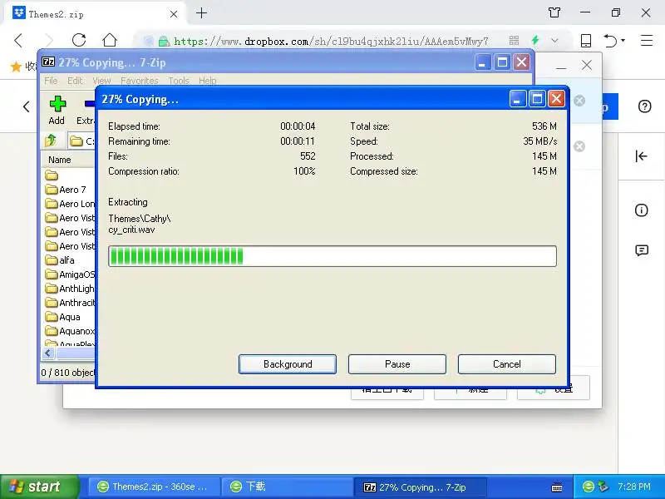Open dropdown arrow next to undo icon

[x=623, y=40]
